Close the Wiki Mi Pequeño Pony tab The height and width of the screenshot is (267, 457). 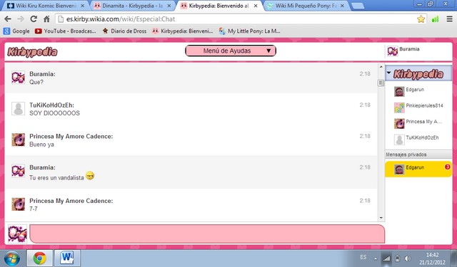click(x=342, y=6)
